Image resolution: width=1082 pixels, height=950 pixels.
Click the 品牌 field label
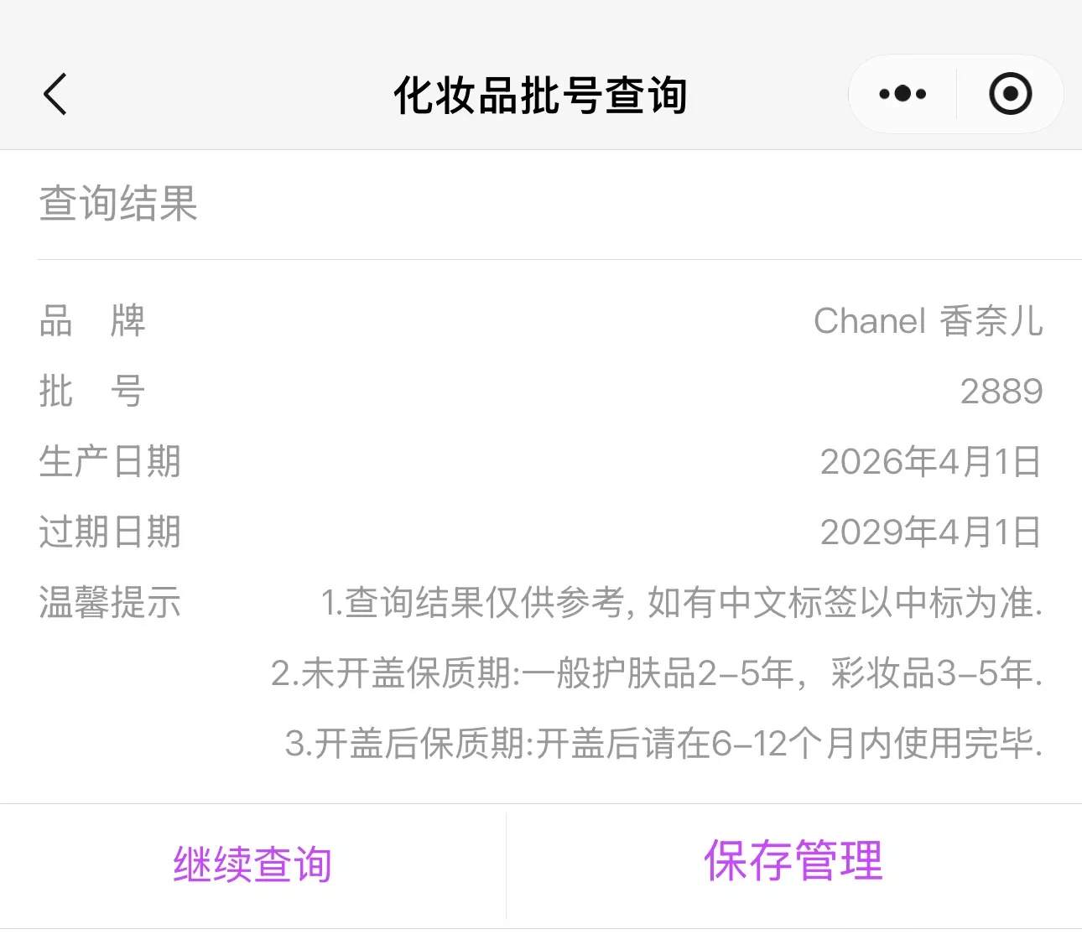click(92, 321)
